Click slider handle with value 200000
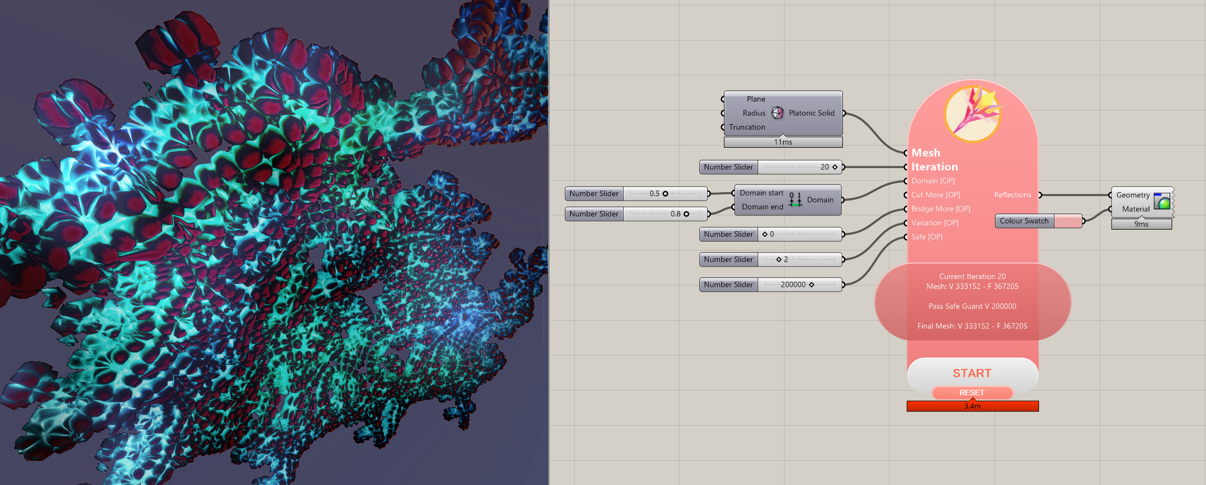The image size is (1206, 485). coord(812,285)
